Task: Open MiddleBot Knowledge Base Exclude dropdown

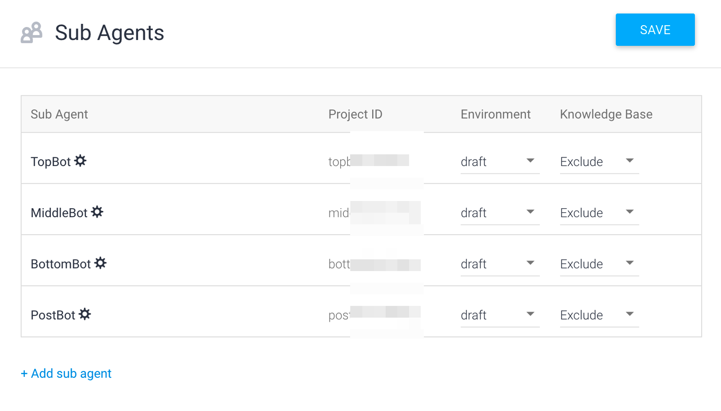Action: tap(599, 213)
